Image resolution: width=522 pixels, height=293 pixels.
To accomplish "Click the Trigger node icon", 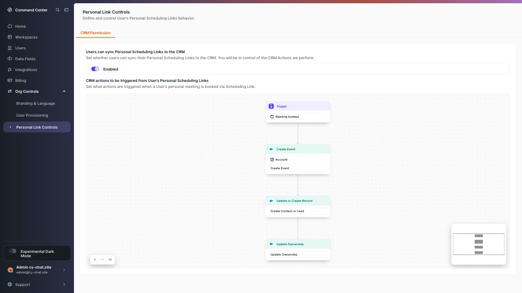I will tap(271, 106).
